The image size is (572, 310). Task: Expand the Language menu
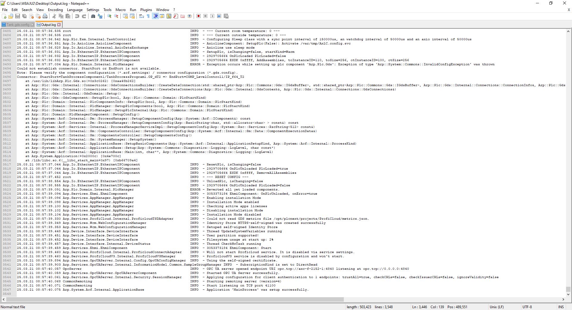[74, 10]
